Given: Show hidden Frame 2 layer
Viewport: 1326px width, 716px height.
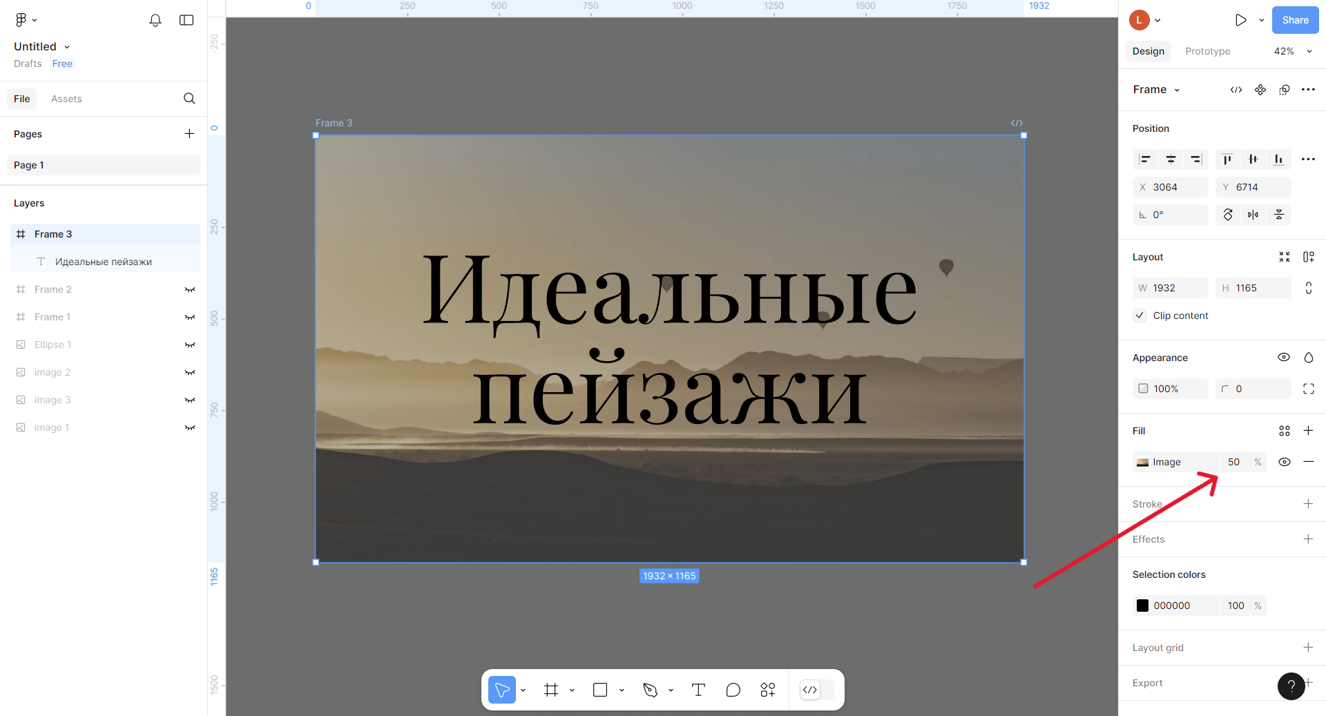Looking at the screenshot, I should pyautogui.click(x=189, y=289).
